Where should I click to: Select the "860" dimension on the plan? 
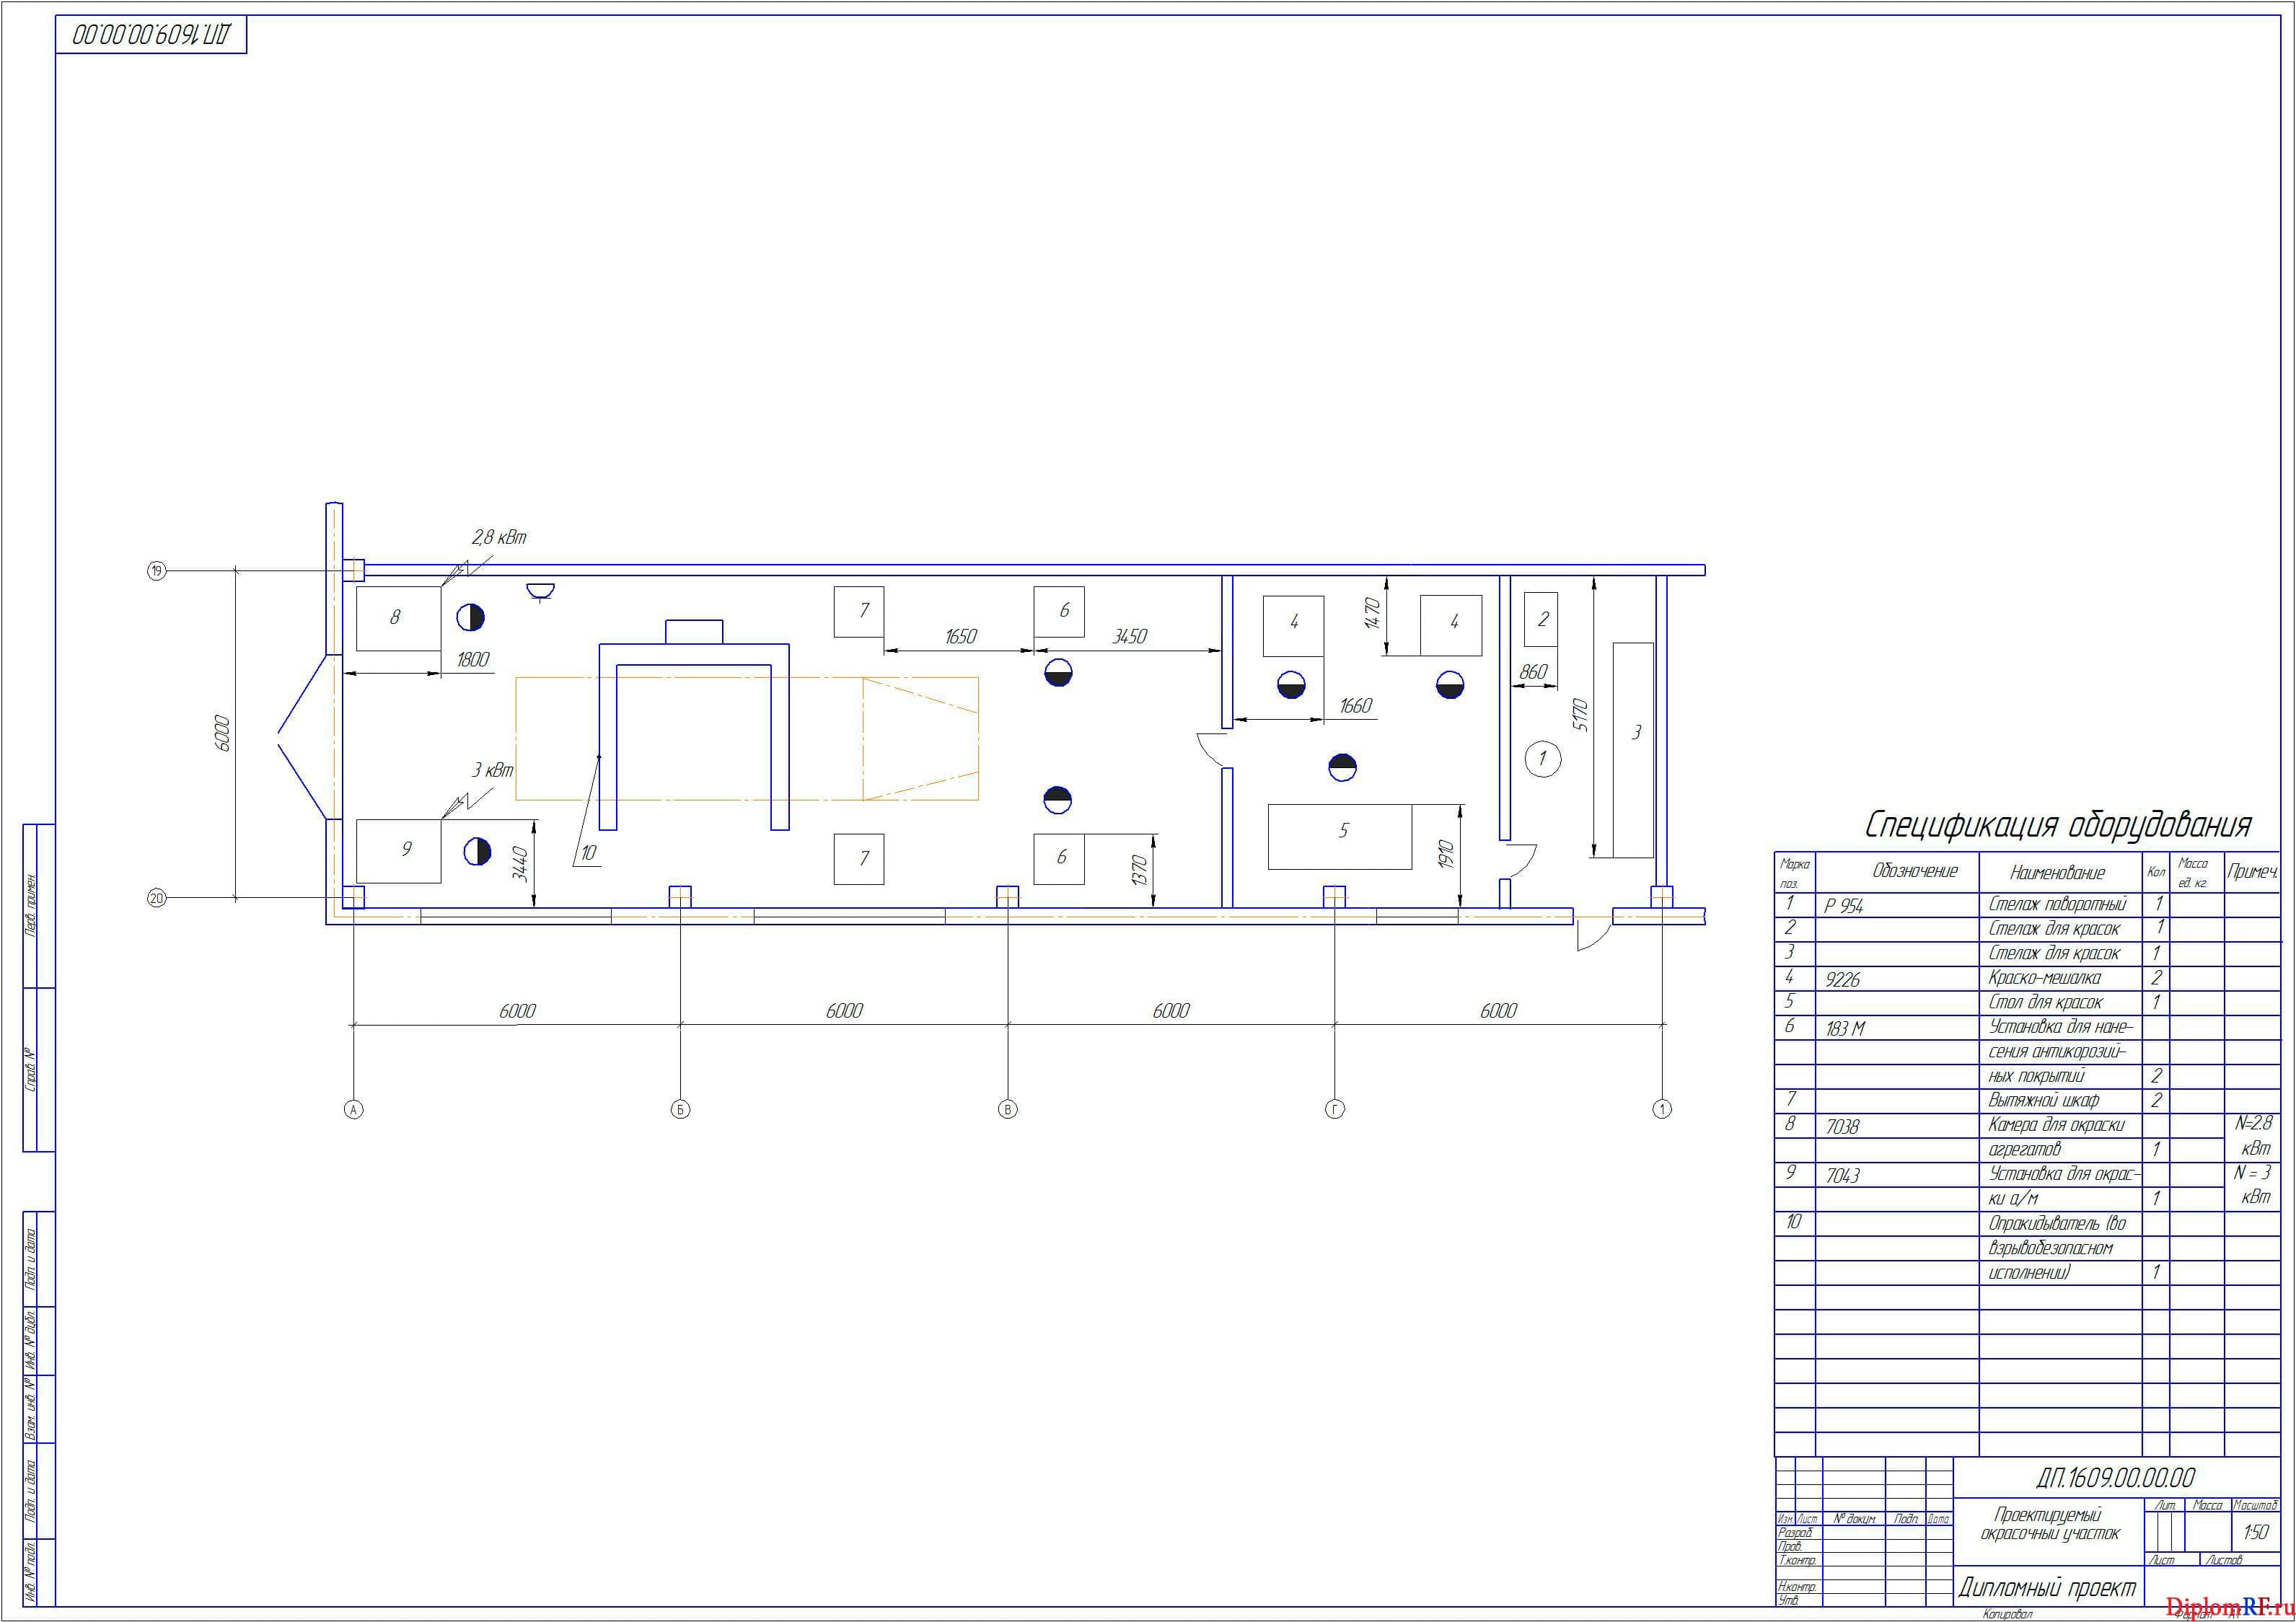[x=1533, y=673]
